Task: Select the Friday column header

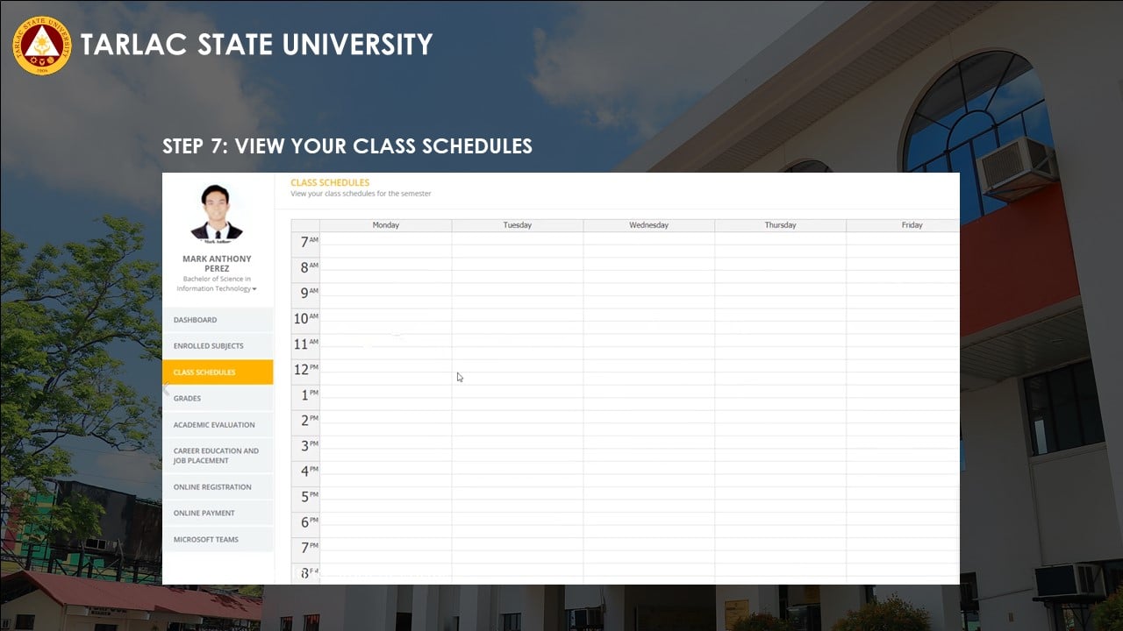Action: coord(912,225)
